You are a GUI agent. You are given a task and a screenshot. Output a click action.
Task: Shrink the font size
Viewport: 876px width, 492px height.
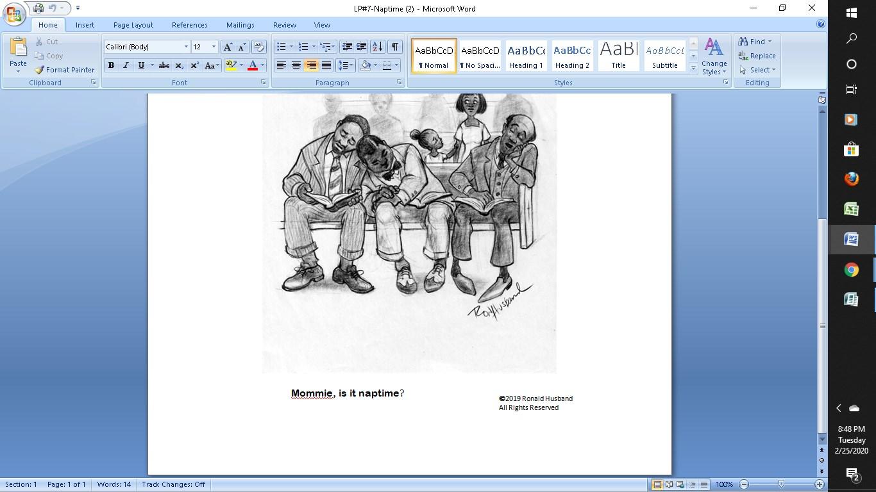pos(242,47)
